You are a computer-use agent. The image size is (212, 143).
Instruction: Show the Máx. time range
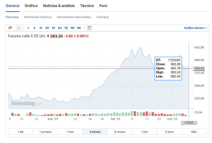tap(194, 132)
